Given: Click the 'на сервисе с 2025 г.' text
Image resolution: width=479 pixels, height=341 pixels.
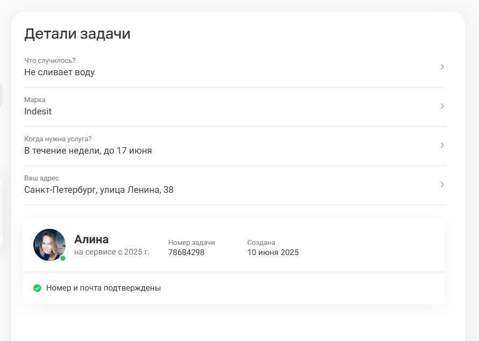Looking at the screenshot, I should pyautogui.click(x=112, y=252).
